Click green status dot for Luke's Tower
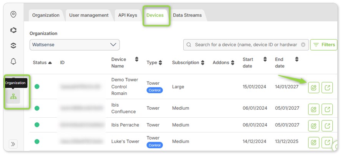 (37, 141)
